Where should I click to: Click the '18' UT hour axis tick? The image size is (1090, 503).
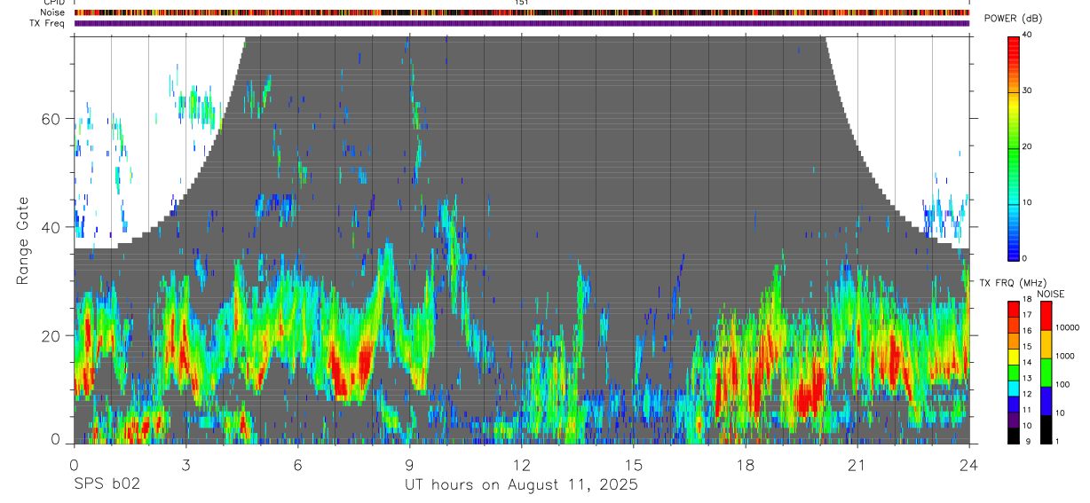point(746,465)
